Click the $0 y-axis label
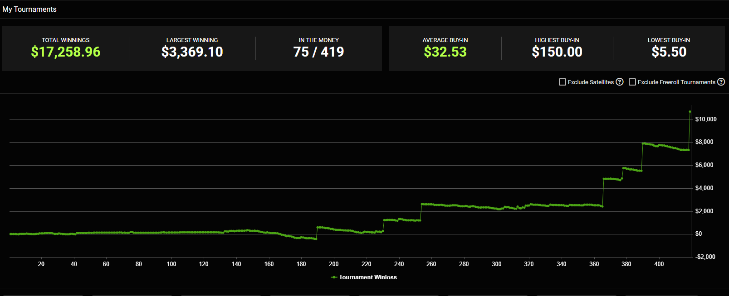This screenshot has height=296, width=729. coord(699,234)
